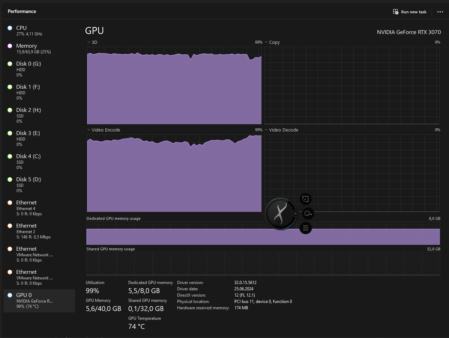Select Disk 5 (D:) in sidebar
The width and height of the screenshot is (449, 338).
coord(39,184)
